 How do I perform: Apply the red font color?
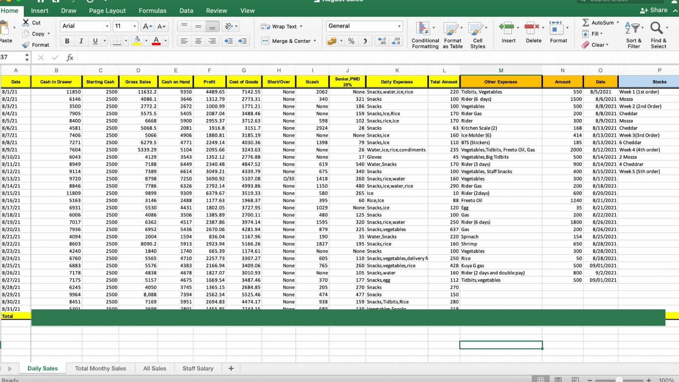click(x=157, y=41)
